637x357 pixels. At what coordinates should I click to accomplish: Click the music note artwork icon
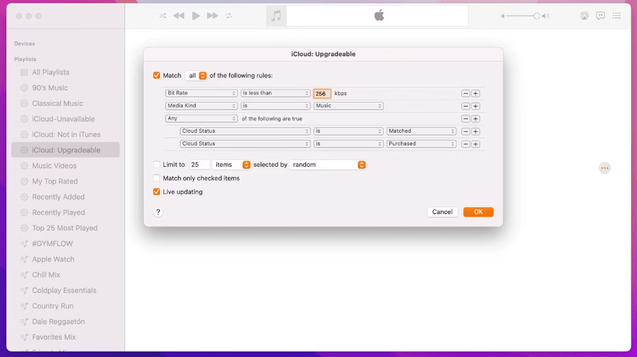(276, 16)
